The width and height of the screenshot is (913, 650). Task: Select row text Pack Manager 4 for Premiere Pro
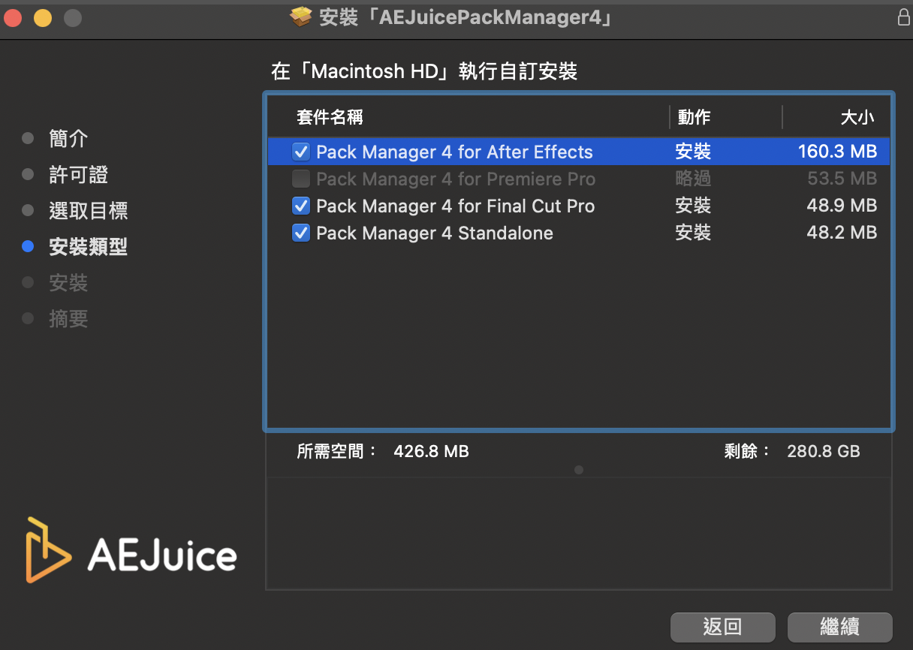point(456,179)
